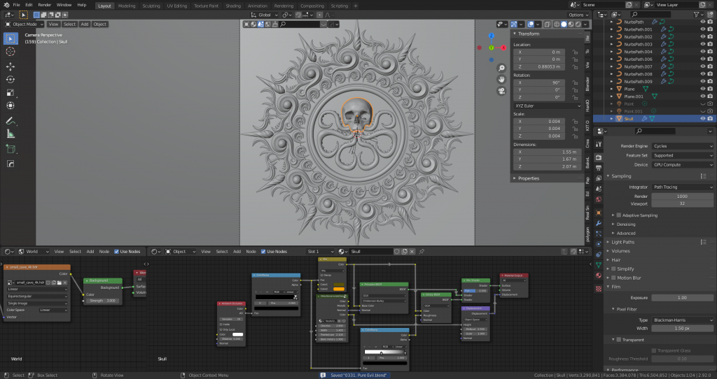717x379 pixels.
Task: Open the 3D viewport Add menu
Action: click(85, 24)
